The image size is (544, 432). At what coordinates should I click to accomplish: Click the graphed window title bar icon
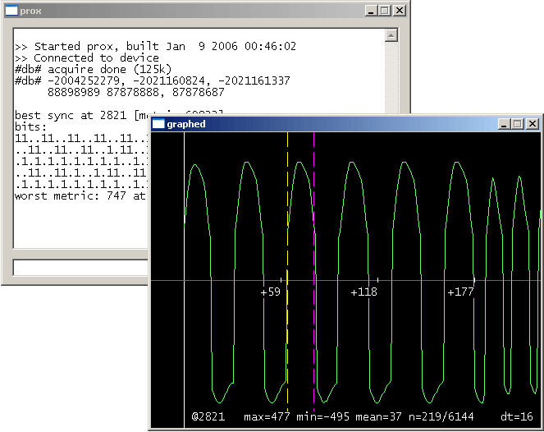(158, 124)
